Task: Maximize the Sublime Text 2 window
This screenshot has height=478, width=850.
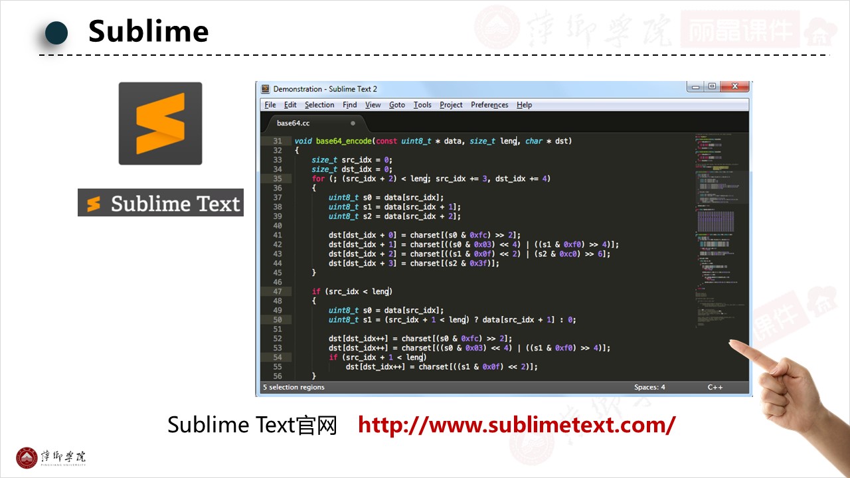Action: coord(712,86)
